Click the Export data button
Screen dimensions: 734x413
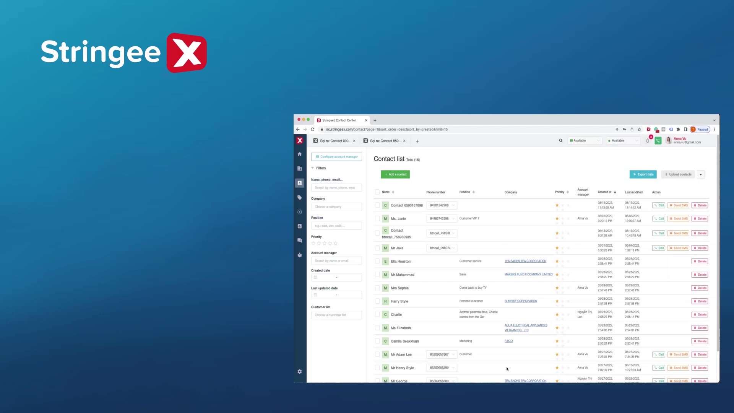[x=643, y=174]
